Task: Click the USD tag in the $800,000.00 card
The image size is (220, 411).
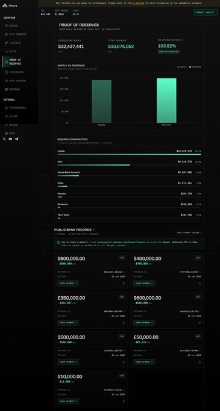Action: point(122,258)
